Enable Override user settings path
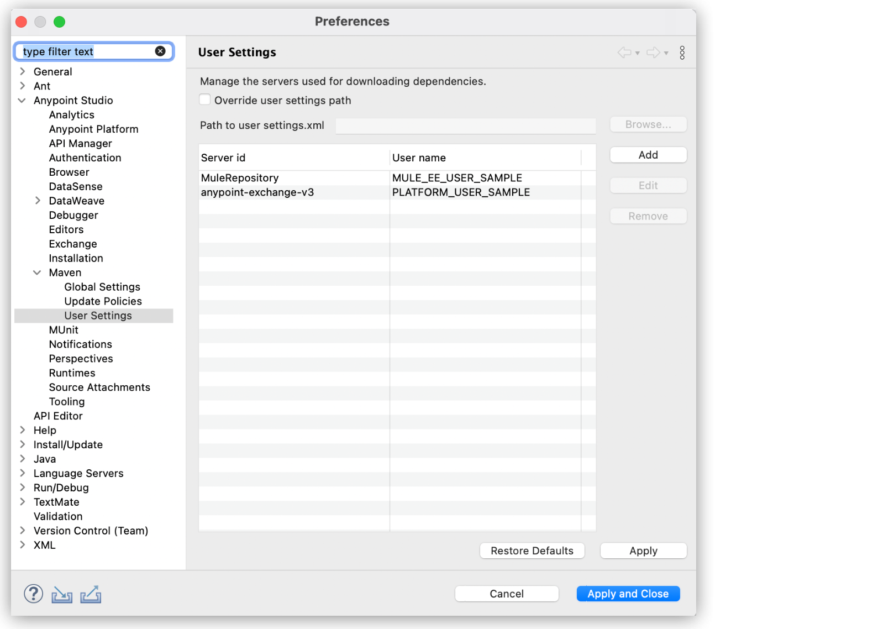 (x=204, y=99)
